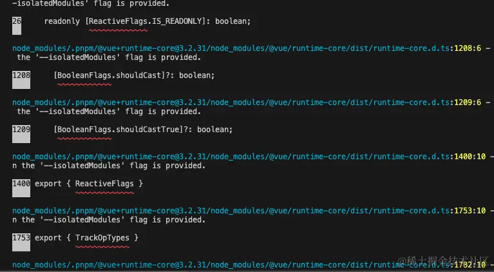Open the runtime-core.d.ts path ending in 1753:10

[x=249, y=211]
